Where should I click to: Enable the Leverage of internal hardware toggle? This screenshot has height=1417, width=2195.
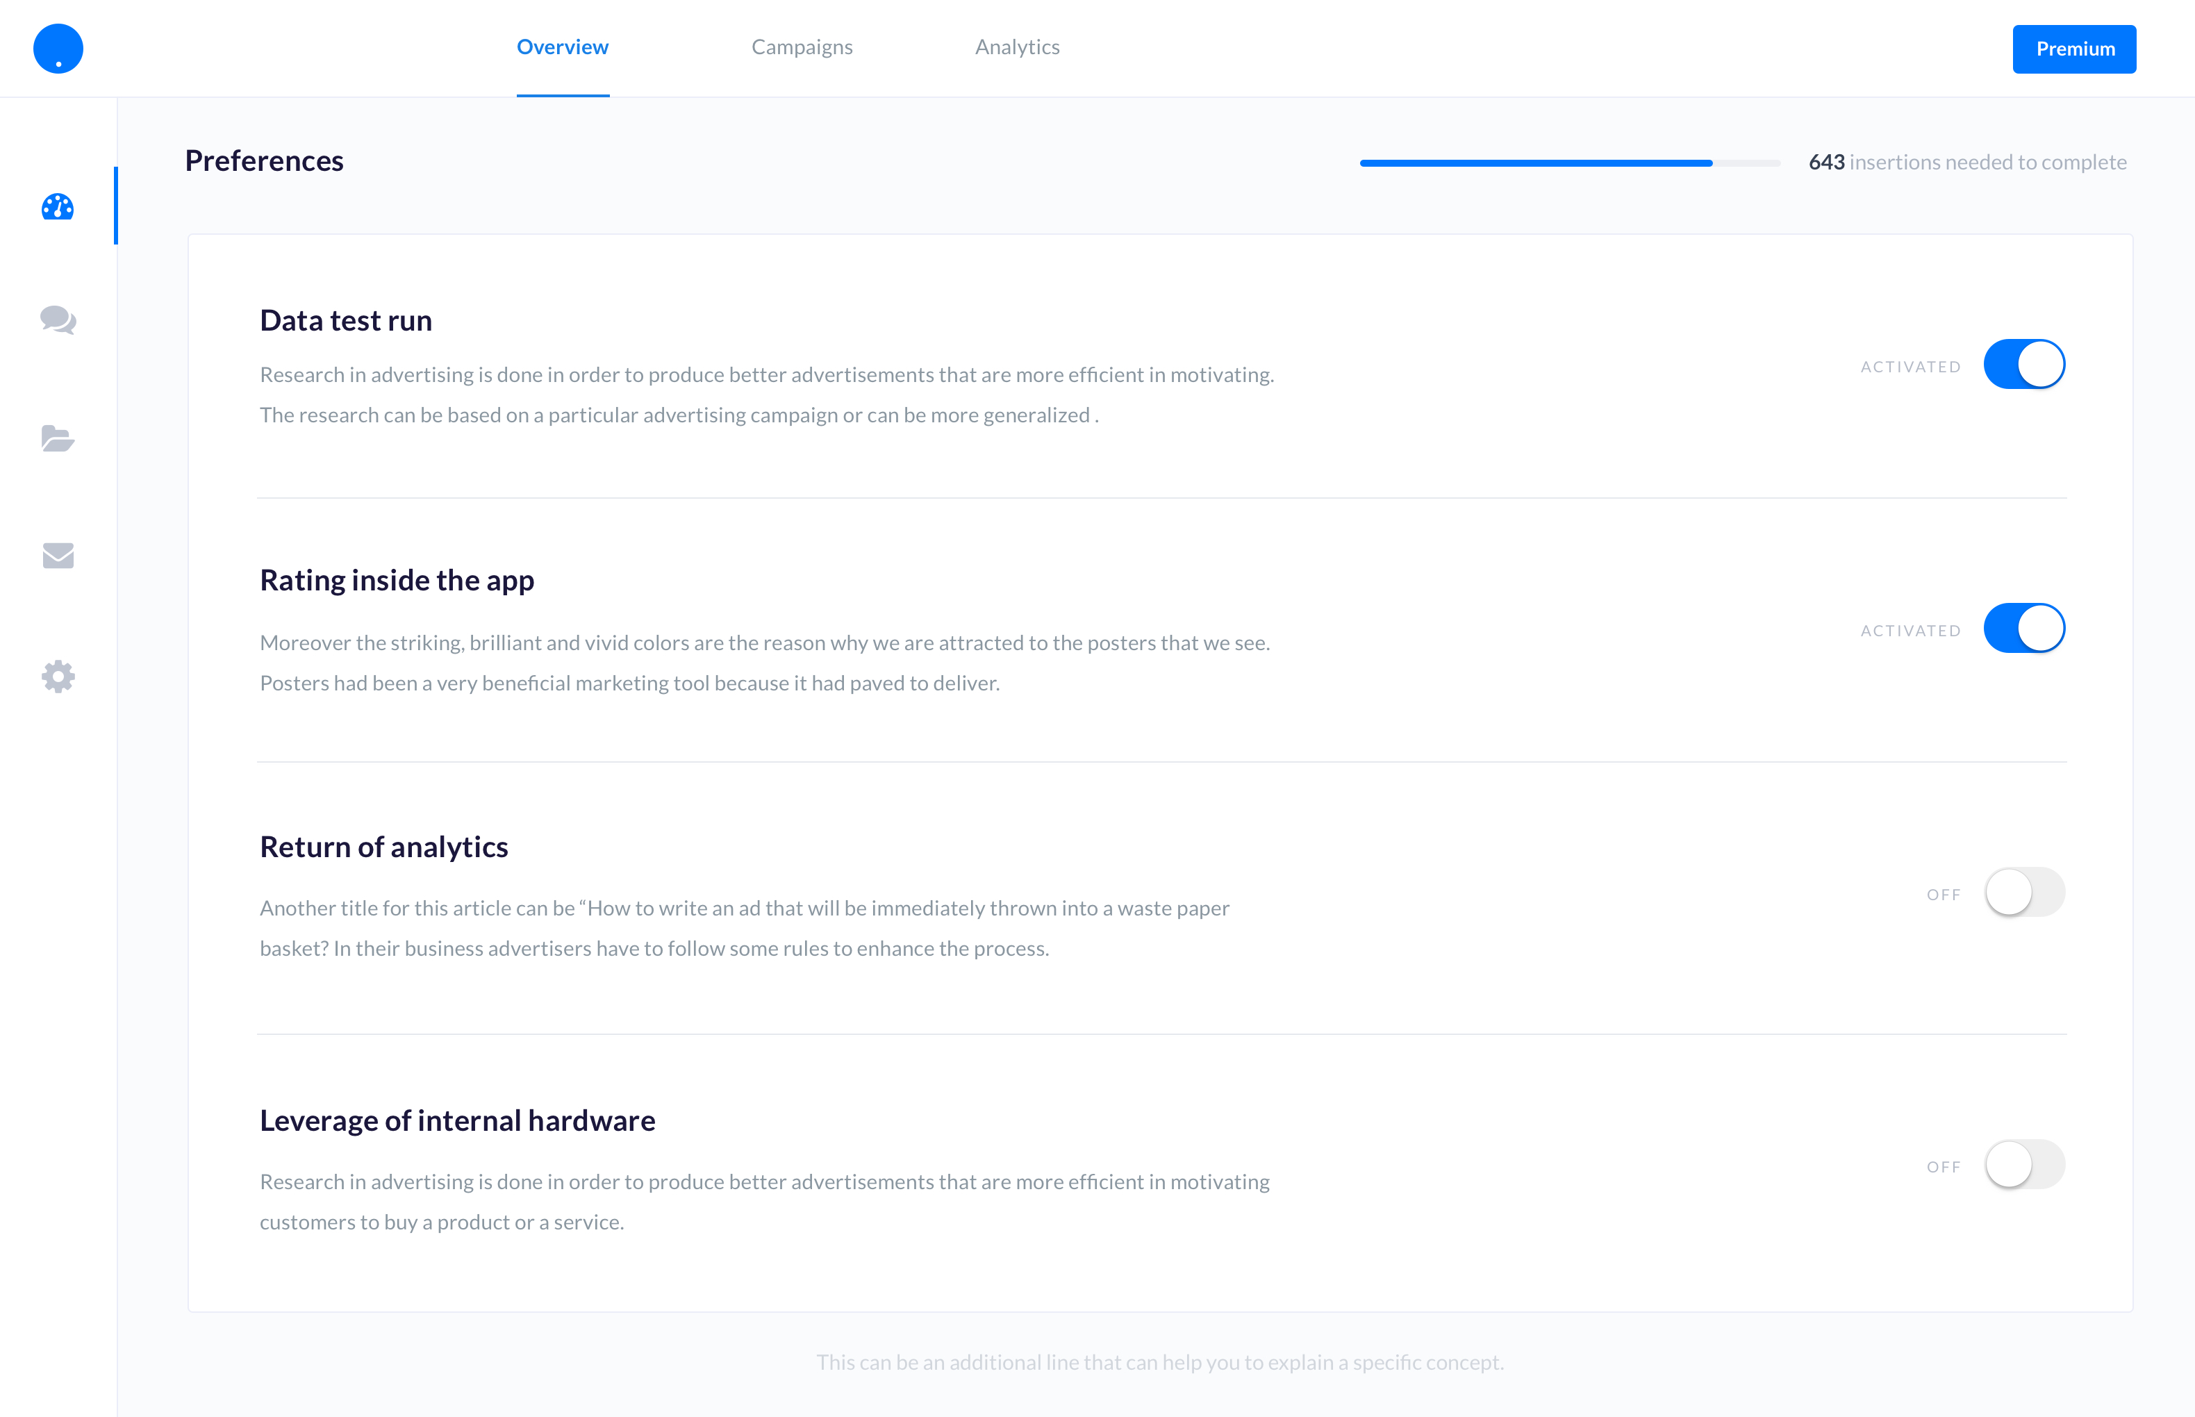(x=2024, y=1164)
